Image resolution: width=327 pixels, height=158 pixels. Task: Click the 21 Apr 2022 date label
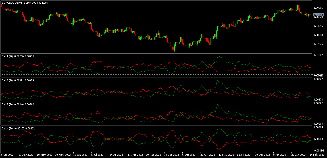click(26, 155)
